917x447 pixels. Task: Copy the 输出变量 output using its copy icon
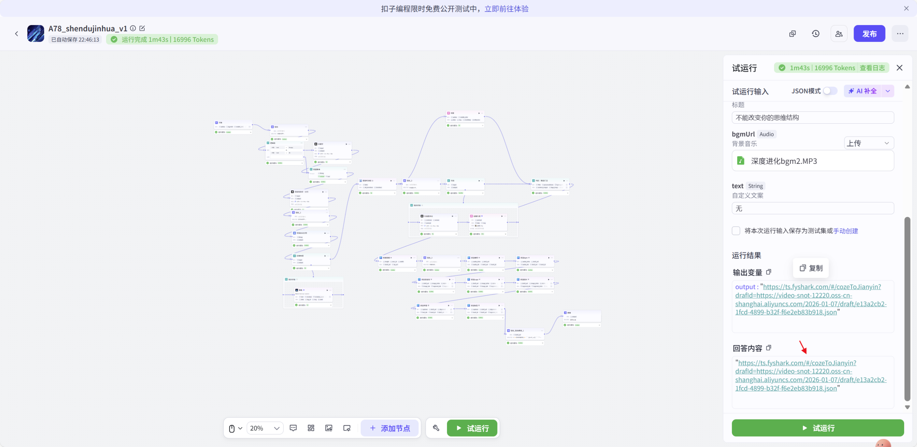coord(769,272)
